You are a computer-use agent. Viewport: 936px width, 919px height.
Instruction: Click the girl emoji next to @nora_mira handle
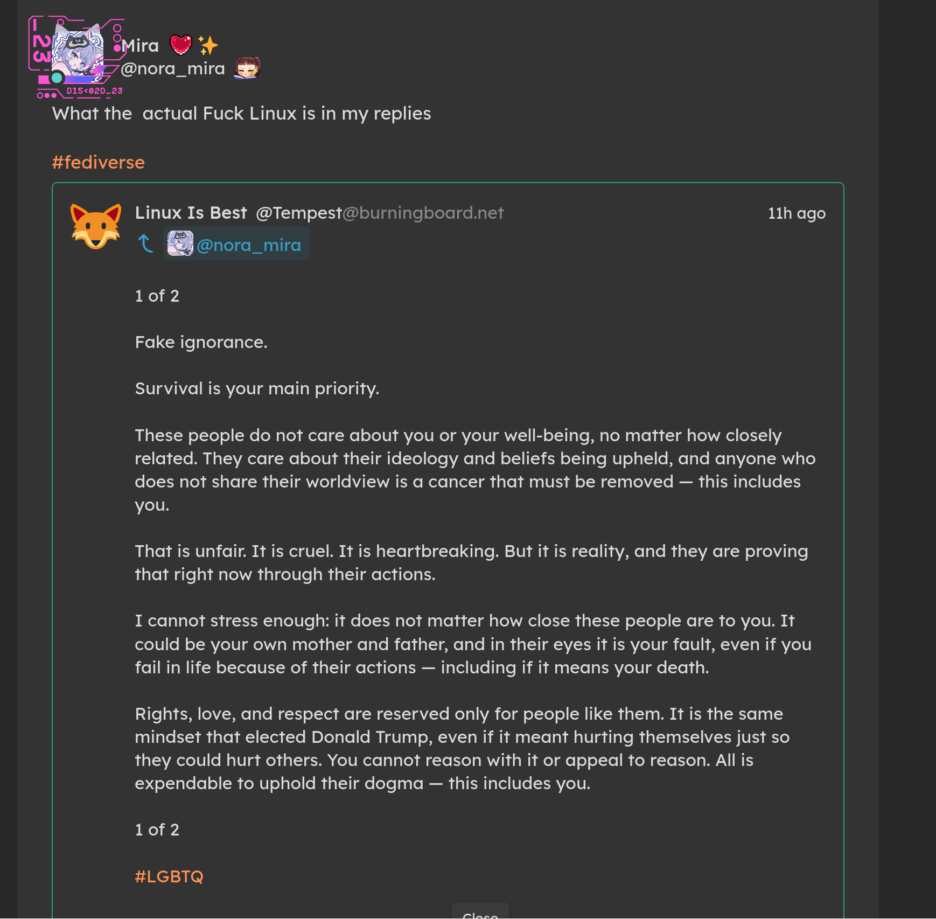[247, 68]
